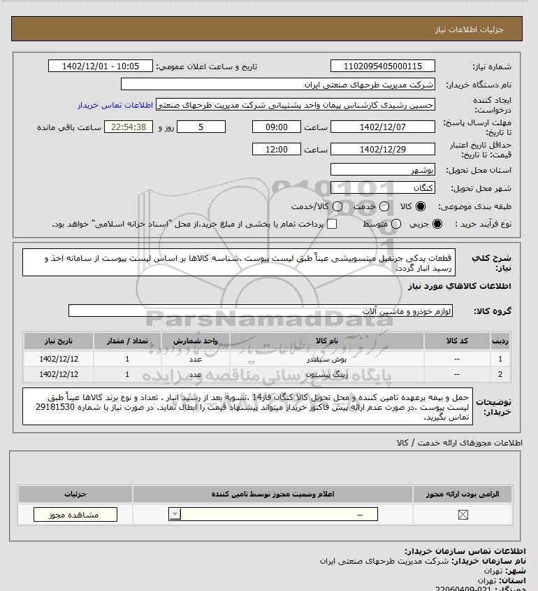The height and width of the screenshot is (591, 538).
Task: Click the مشاهده مجوز button
Action: pyautogui.click(x=75, y=515)
